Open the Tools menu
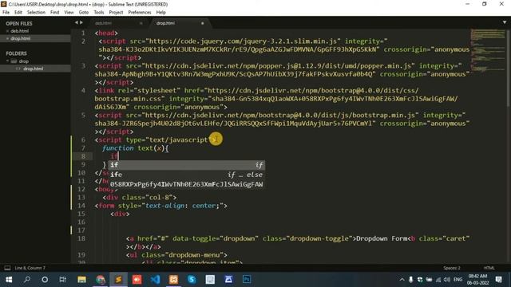This screenshot has height=287, width=511. 99,13
